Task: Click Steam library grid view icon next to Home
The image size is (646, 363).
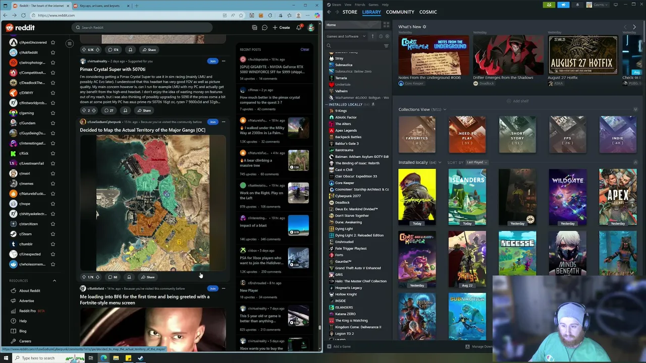Action: pyautogui.click(x=386, y=25)
